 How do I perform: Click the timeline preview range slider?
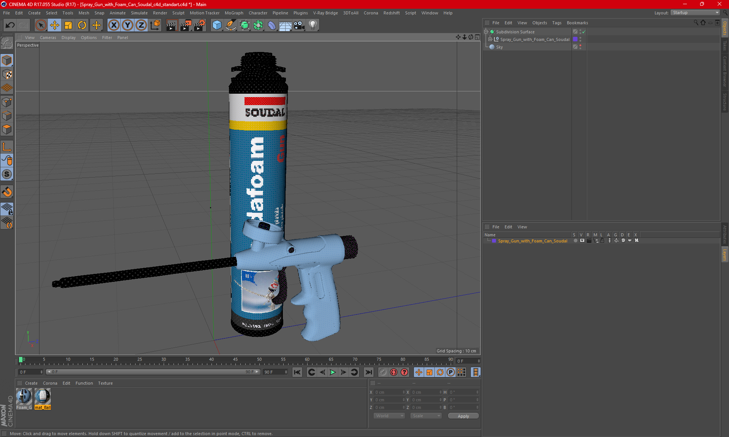[153, 372]
